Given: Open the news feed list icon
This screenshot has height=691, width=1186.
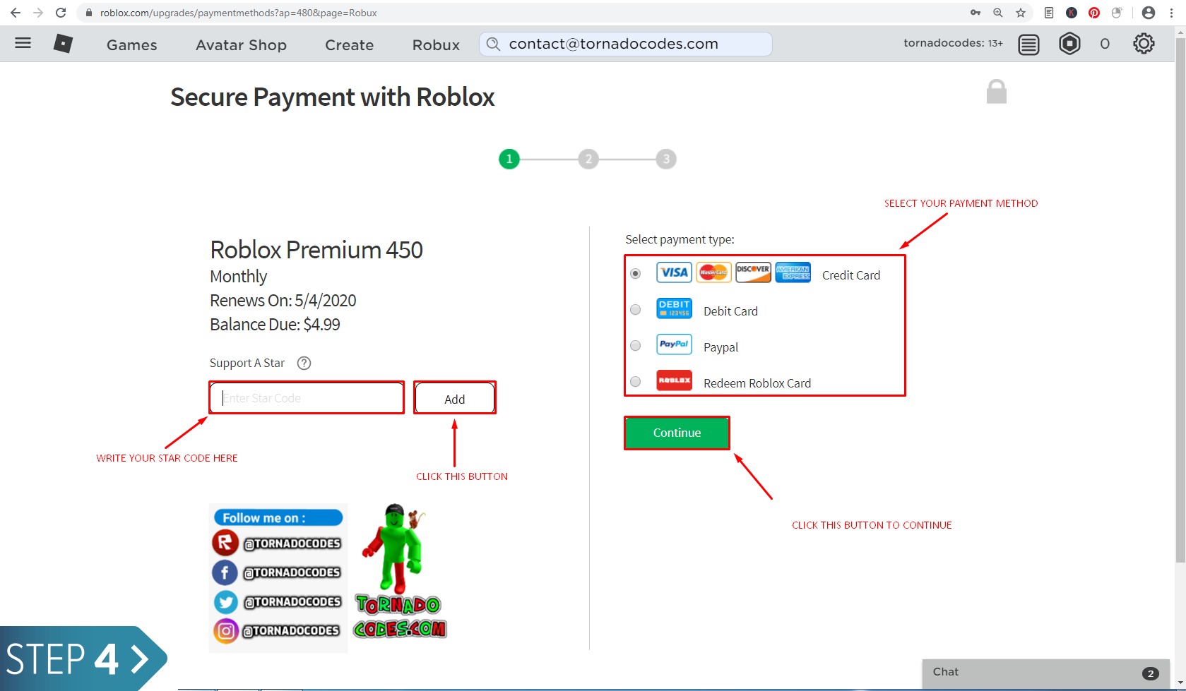Looking at the screenshot, I should pyautogui.click(x=1028, y=44).
